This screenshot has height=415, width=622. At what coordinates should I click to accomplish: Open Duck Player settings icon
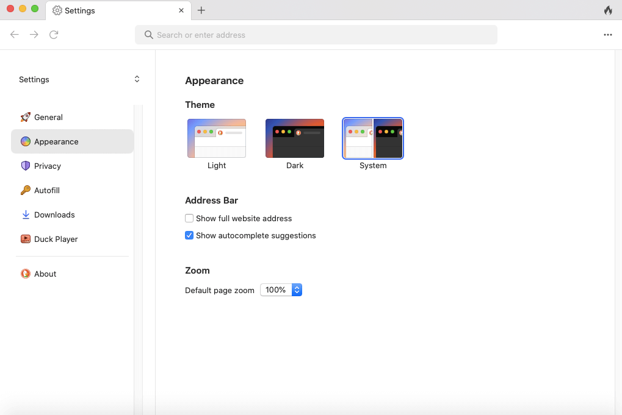tap(26, 239)
